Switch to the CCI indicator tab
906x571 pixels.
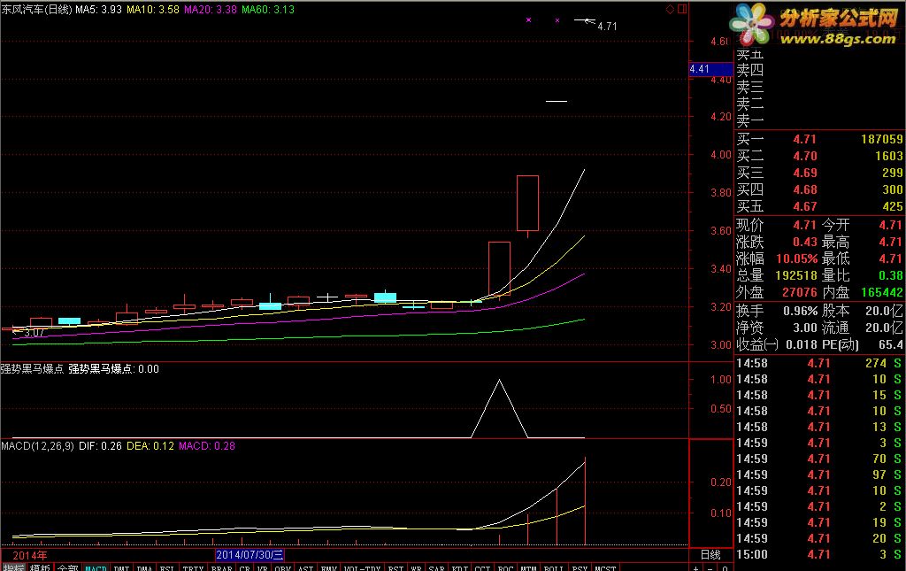(x=483, y=568)
